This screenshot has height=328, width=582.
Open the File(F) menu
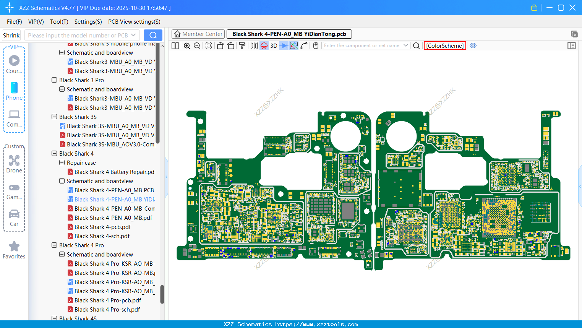[14, 22]
